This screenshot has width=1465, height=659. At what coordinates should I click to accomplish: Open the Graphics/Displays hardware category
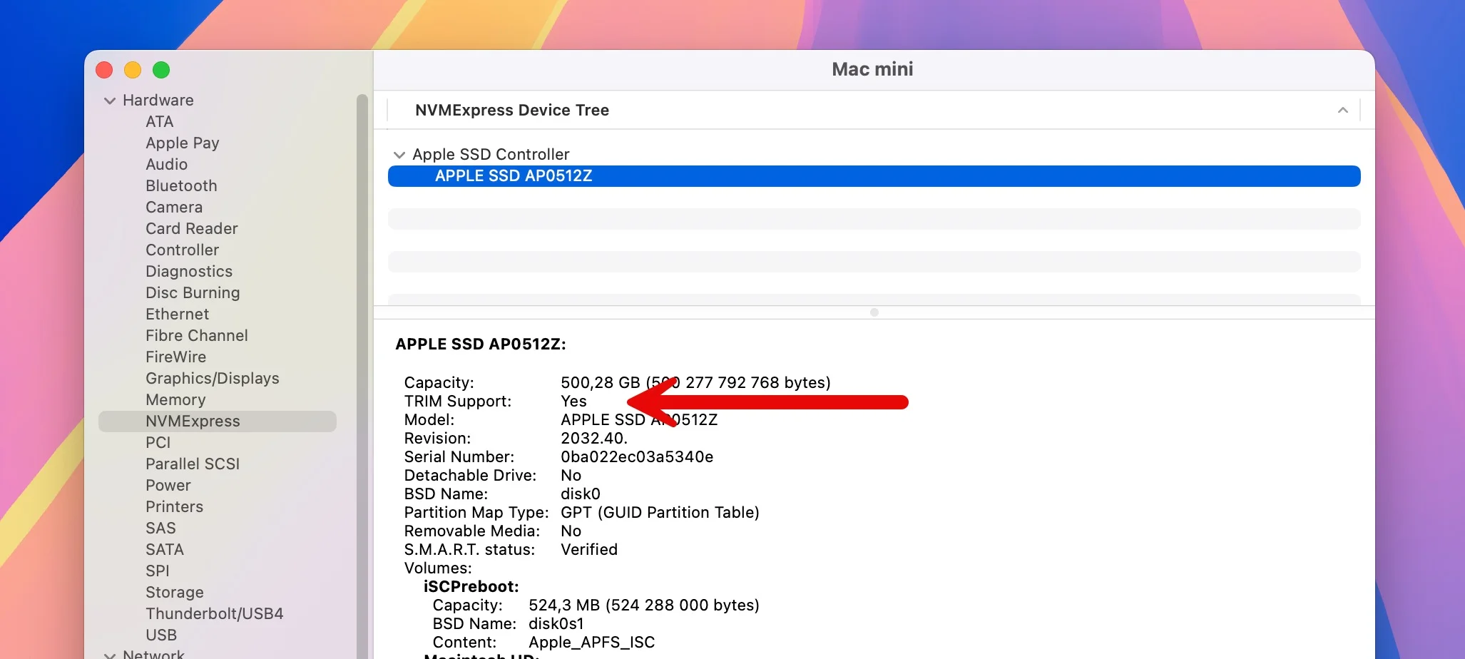coord(212,378)
